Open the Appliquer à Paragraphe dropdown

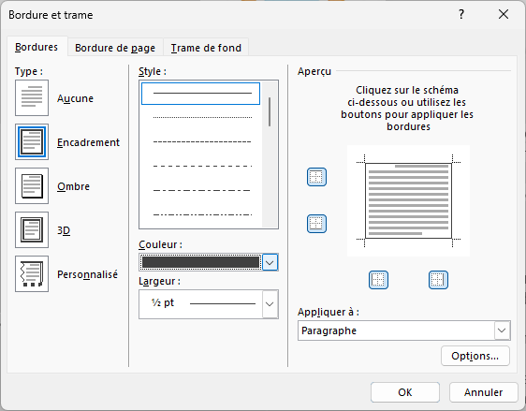point(502,330)
